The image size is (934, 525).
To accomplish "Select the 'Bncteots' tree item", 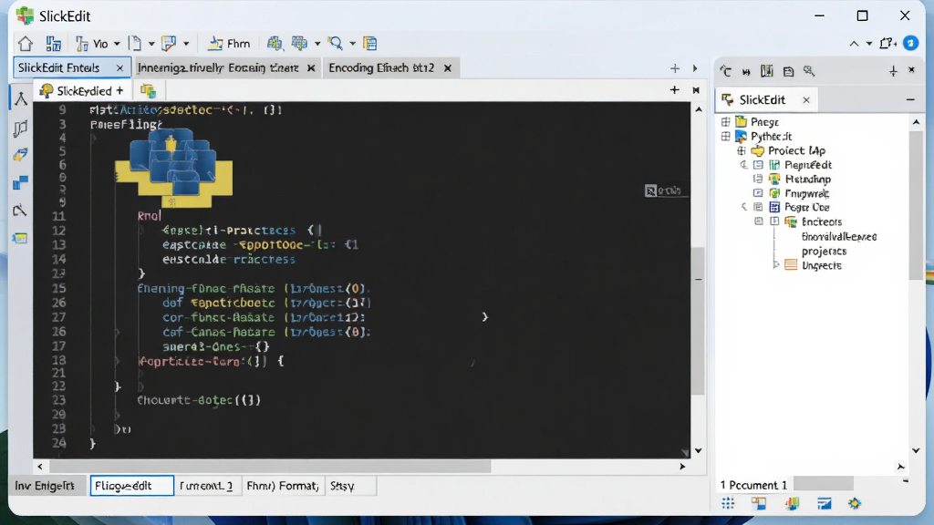I will [x=822, y=222].
